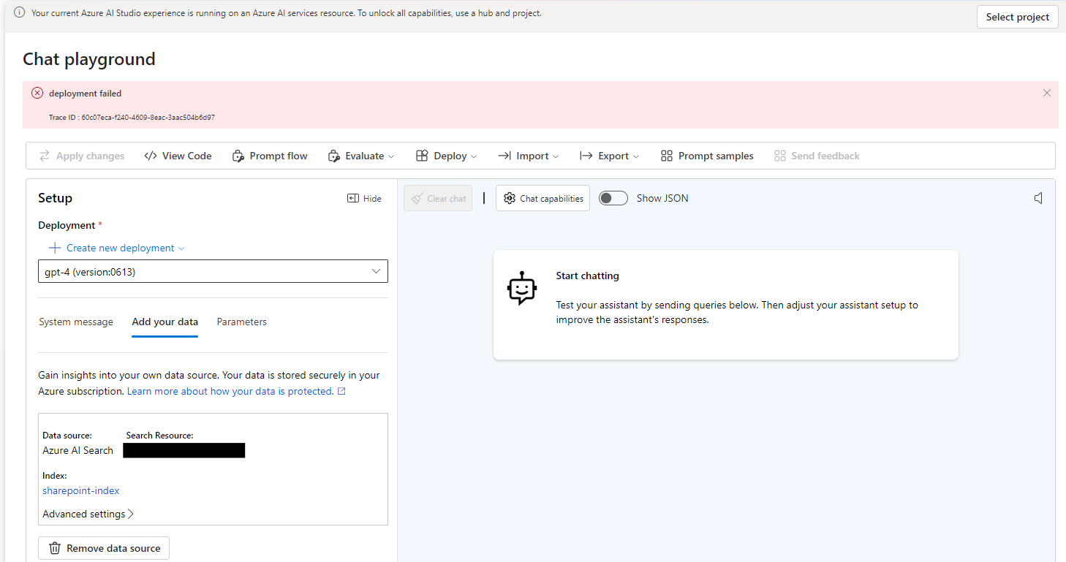The height and width of the screenshot is (562, 1066).
Task: Click the info icon in top banner
Action: point(20,12)
